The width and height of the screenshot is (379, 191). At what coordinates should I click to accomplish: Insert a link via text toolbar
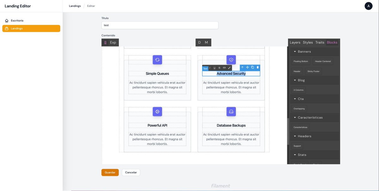pyautogui.click(x=224, y=68)
